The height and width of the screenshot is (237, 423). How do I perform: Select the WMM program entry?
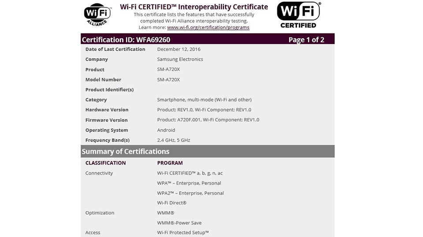pyautogui.click(x=165, y=213)
